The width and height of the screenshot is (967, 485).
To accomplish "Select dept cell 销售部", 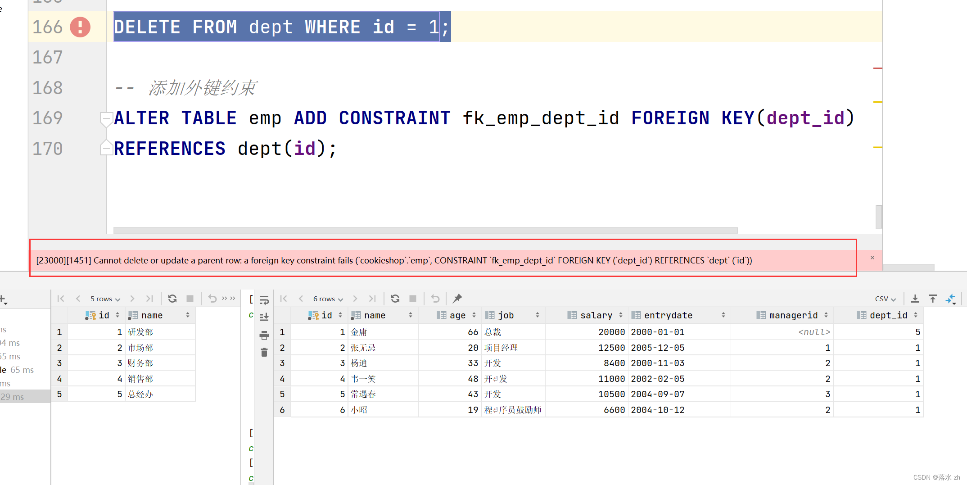I will click(x=160, y=379).
